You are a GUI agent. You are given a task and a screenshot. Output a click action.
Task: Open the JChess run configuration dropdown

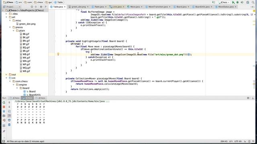[224, 2]
